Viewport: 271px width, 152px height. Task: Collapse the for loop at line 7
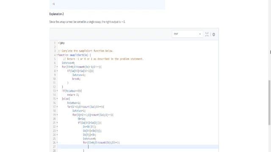tap(57, 67)
